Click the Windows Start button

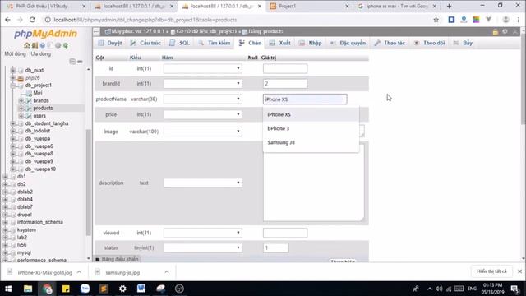click(x=8, y=289)
